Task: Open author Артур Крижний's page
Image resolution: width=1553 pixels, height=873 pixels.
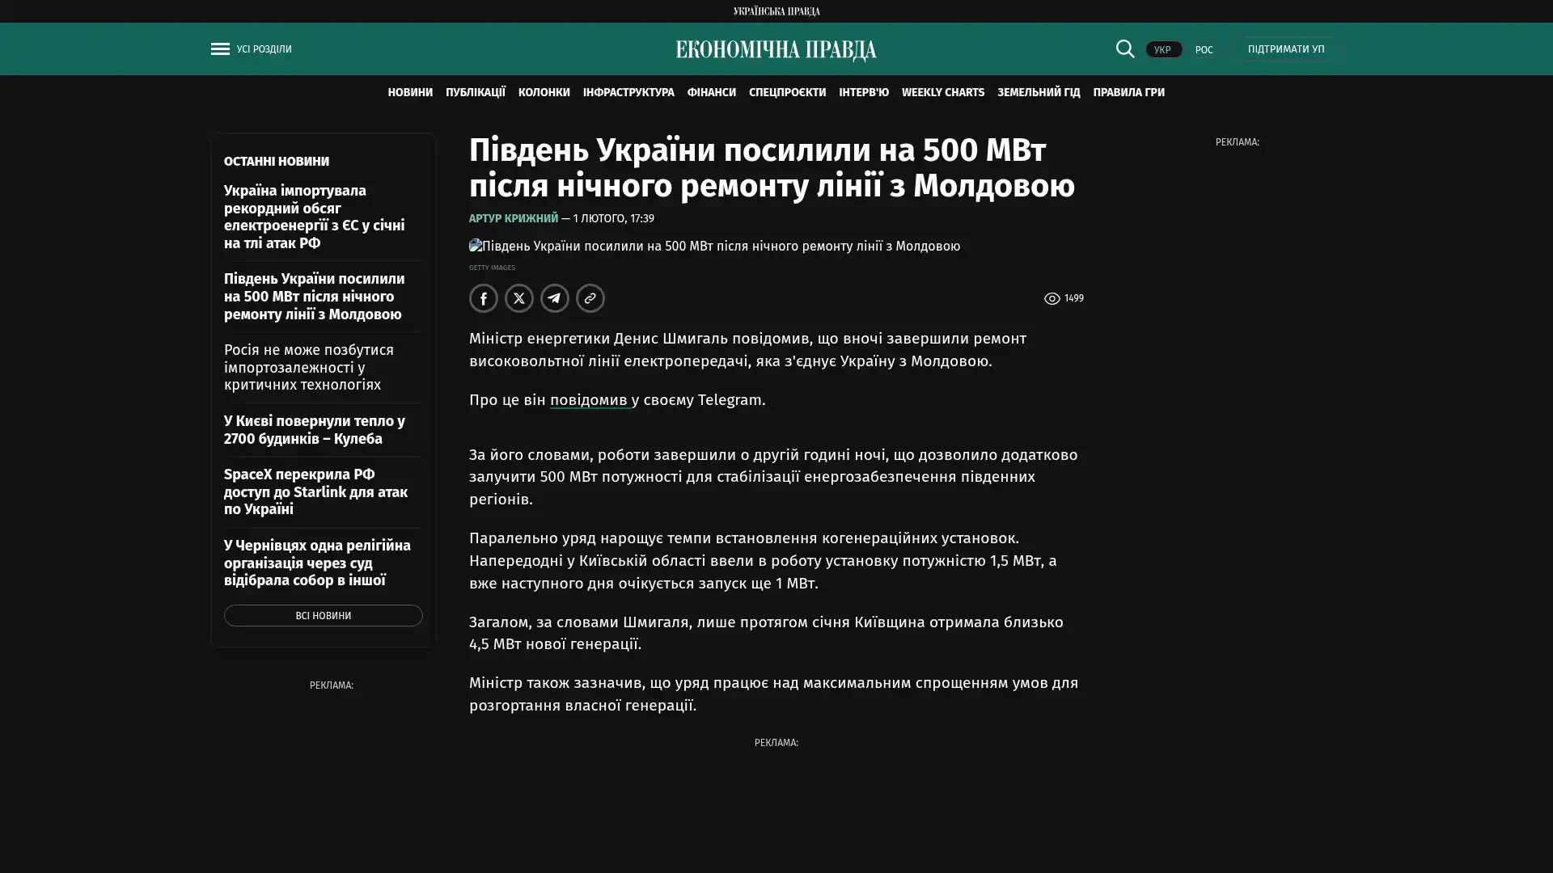Action: [x=513, y=218]
